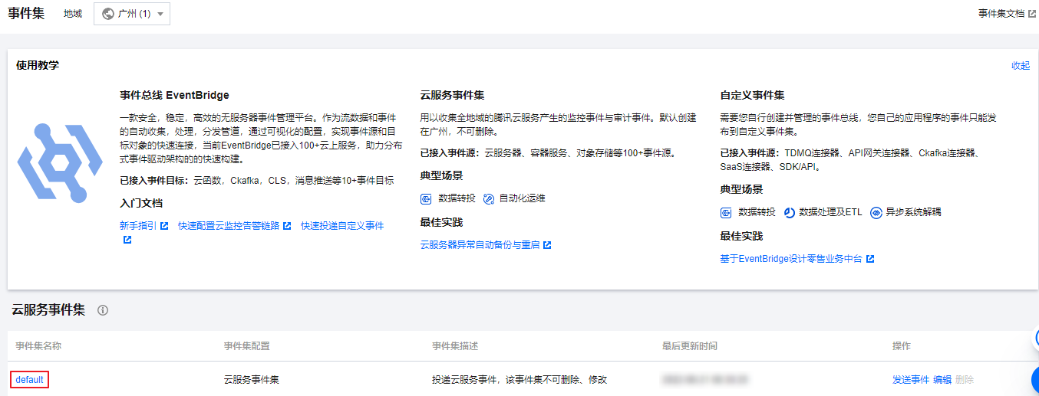Image resolution: width=1039 pixels, height=396 pixels.
Task: Click the EventBridge logo illustration
Action: (60, 165)
